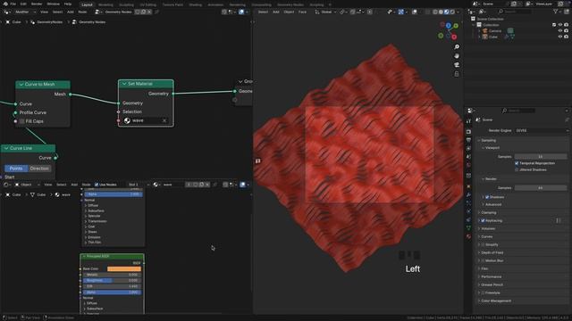The width and height of the screenshot is (572, 321).
Task: Click the wave material name field in shader editor
Action: 173,185
